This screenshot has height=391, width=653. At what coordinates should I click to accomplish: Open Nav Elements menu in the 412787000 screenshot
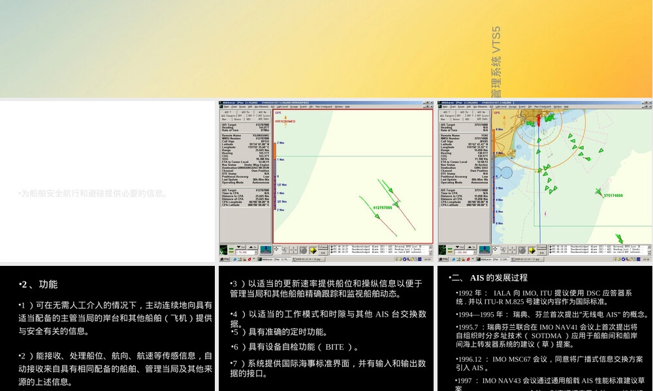tap(262, 107)
